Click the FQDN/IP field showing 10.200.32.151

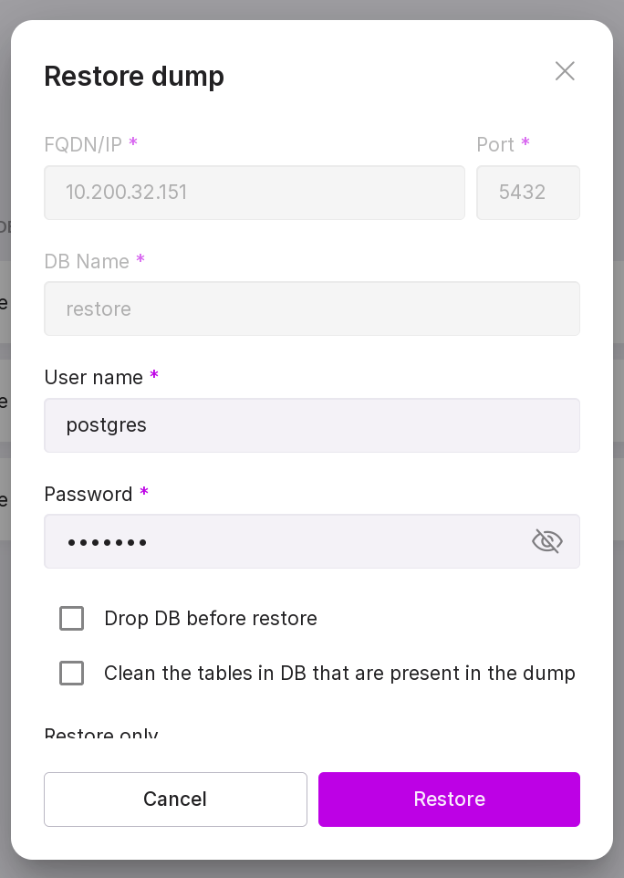click(254, 193)
